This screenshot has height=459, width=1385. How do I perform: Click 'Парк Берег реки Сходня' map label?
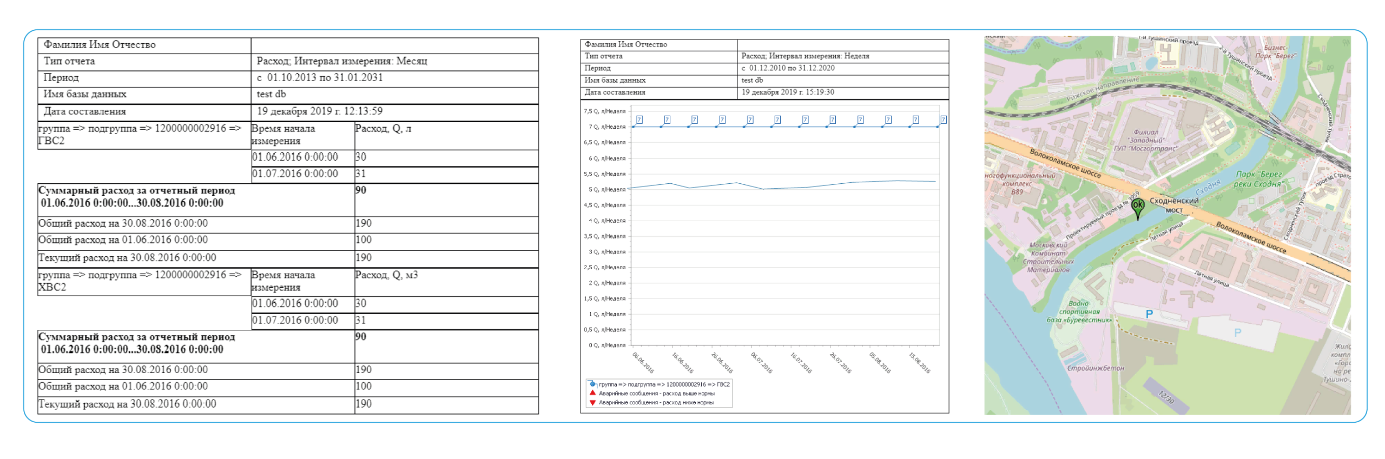click(x=1258, y=179)
